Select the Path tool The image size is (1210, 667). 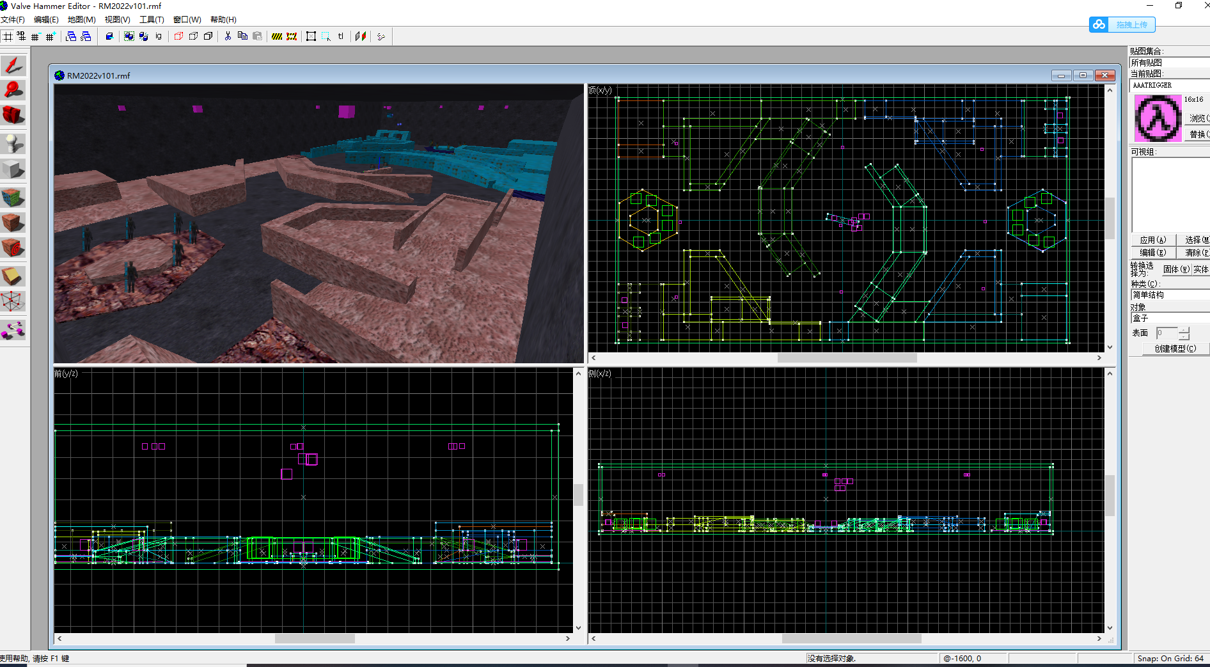coord(13,330)
